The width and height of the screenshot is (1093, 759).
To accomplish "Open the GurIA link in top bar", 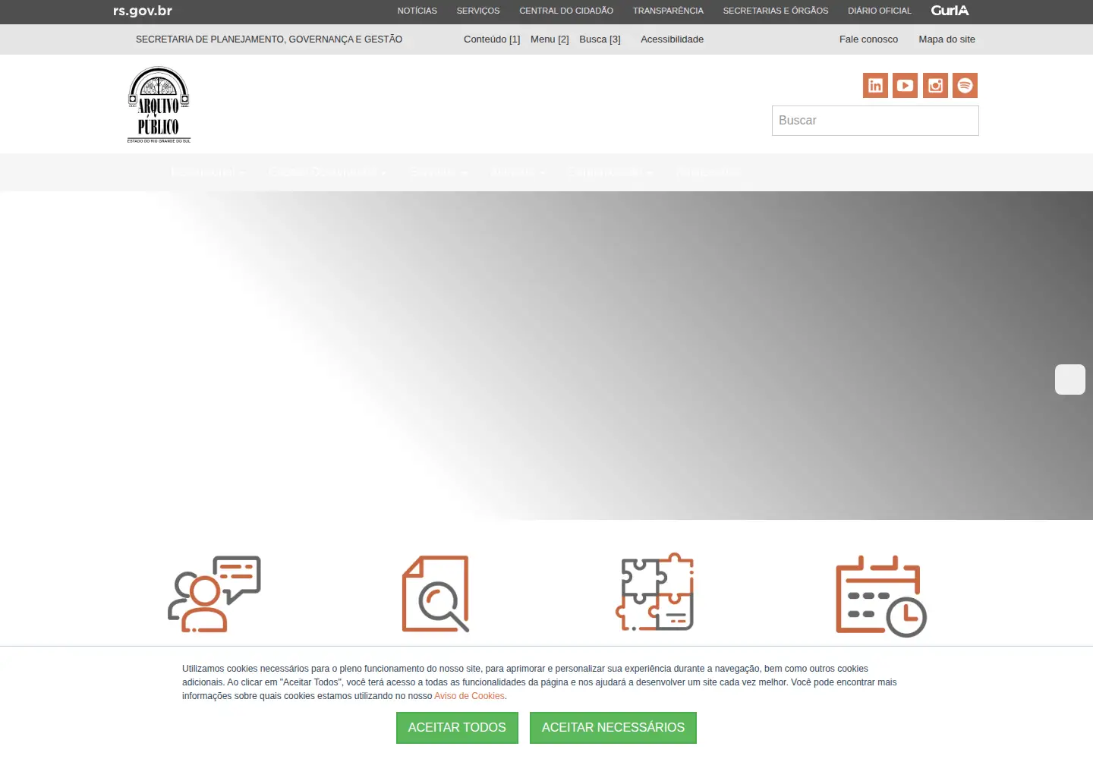I will (950, 11).
